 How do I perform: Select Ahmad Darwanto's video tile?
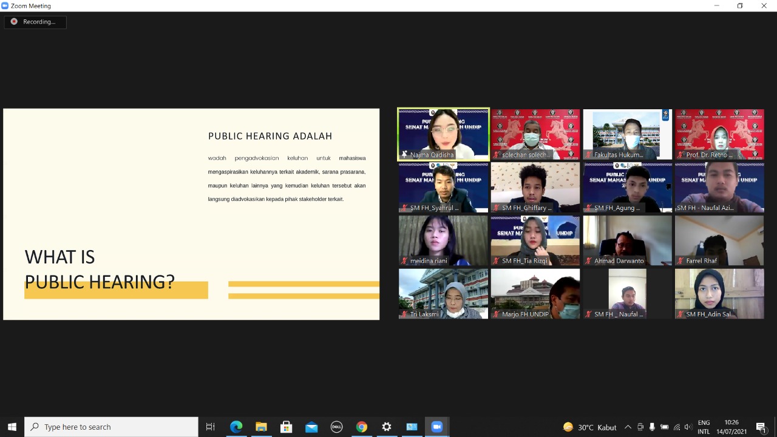tap(627, 240)
